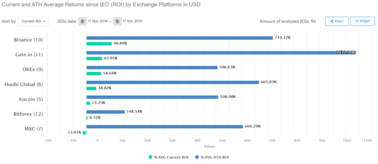The height and width of the screenshot is (164, 378).
Task: Click the green Current ROI legend dot
Action: [151, 157]
